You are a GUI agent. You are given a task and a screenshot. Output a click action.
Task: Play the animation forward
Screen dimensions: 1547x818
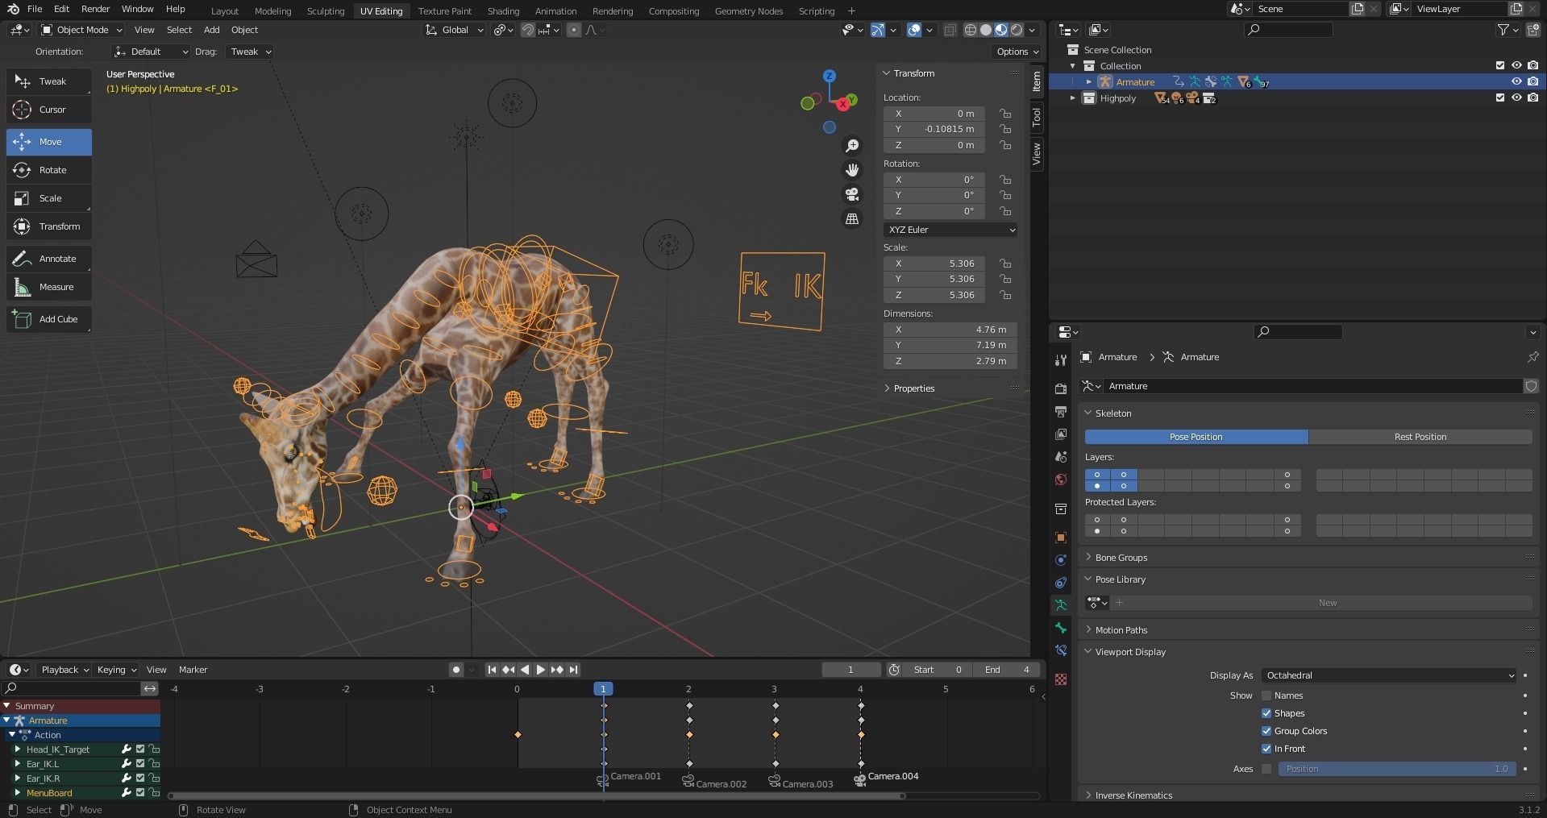pos(541,670)
